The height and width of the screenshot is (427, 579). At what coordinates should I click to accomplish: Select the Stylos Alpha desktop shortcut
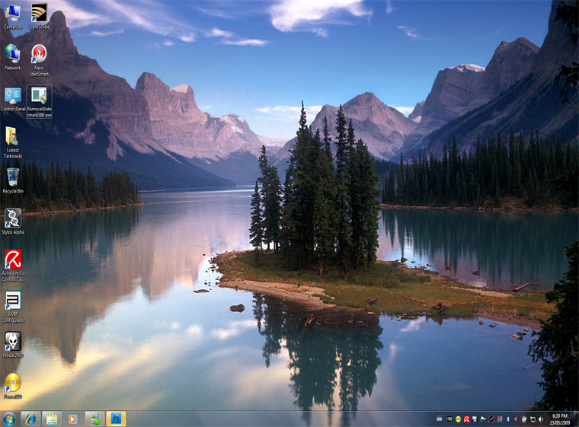13,221
